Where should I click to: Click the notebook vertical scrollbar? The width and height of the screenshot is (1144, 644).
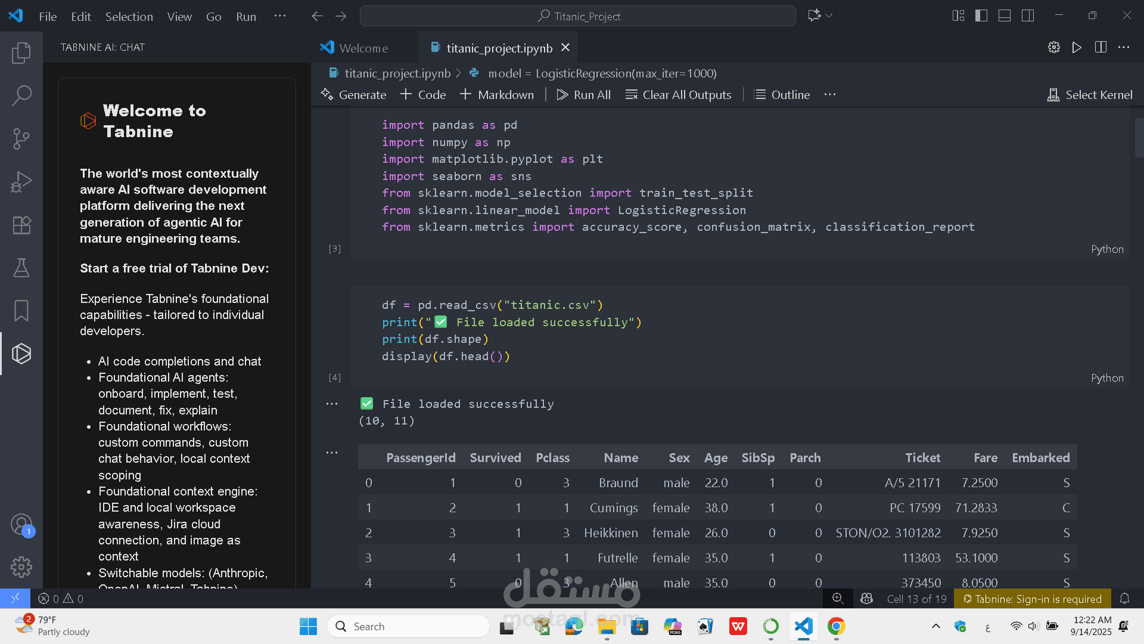pos(1139,137)
